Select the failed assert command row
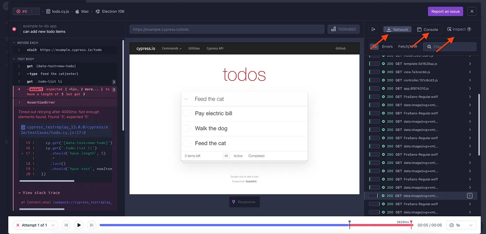 coord(65,92)
